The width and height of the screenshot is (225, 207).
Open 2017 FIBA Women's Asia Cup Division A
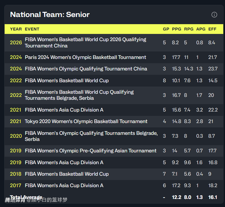(64, 185)
